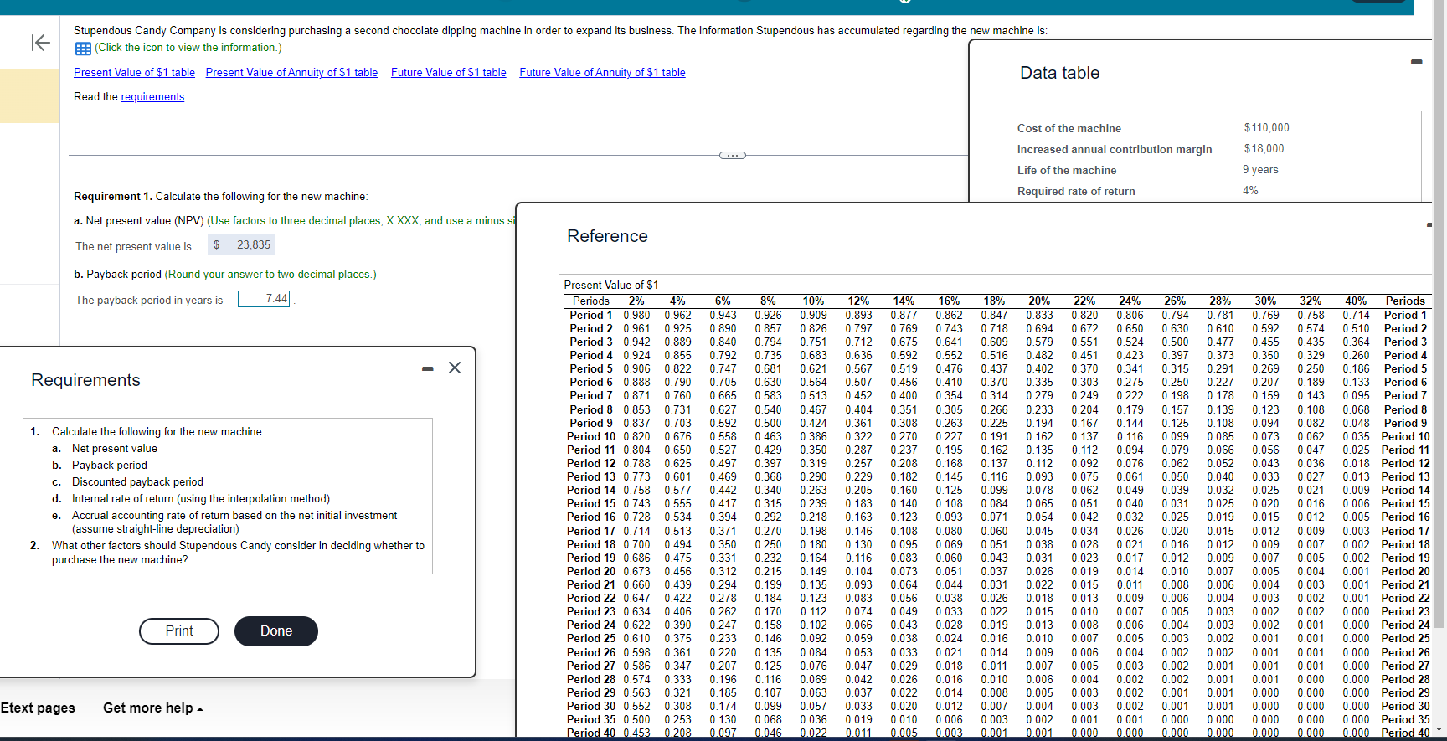Screen dimensions: 1447x741
Task: Click 'Present Value of $1' table title
Action: tap(611, 286)
